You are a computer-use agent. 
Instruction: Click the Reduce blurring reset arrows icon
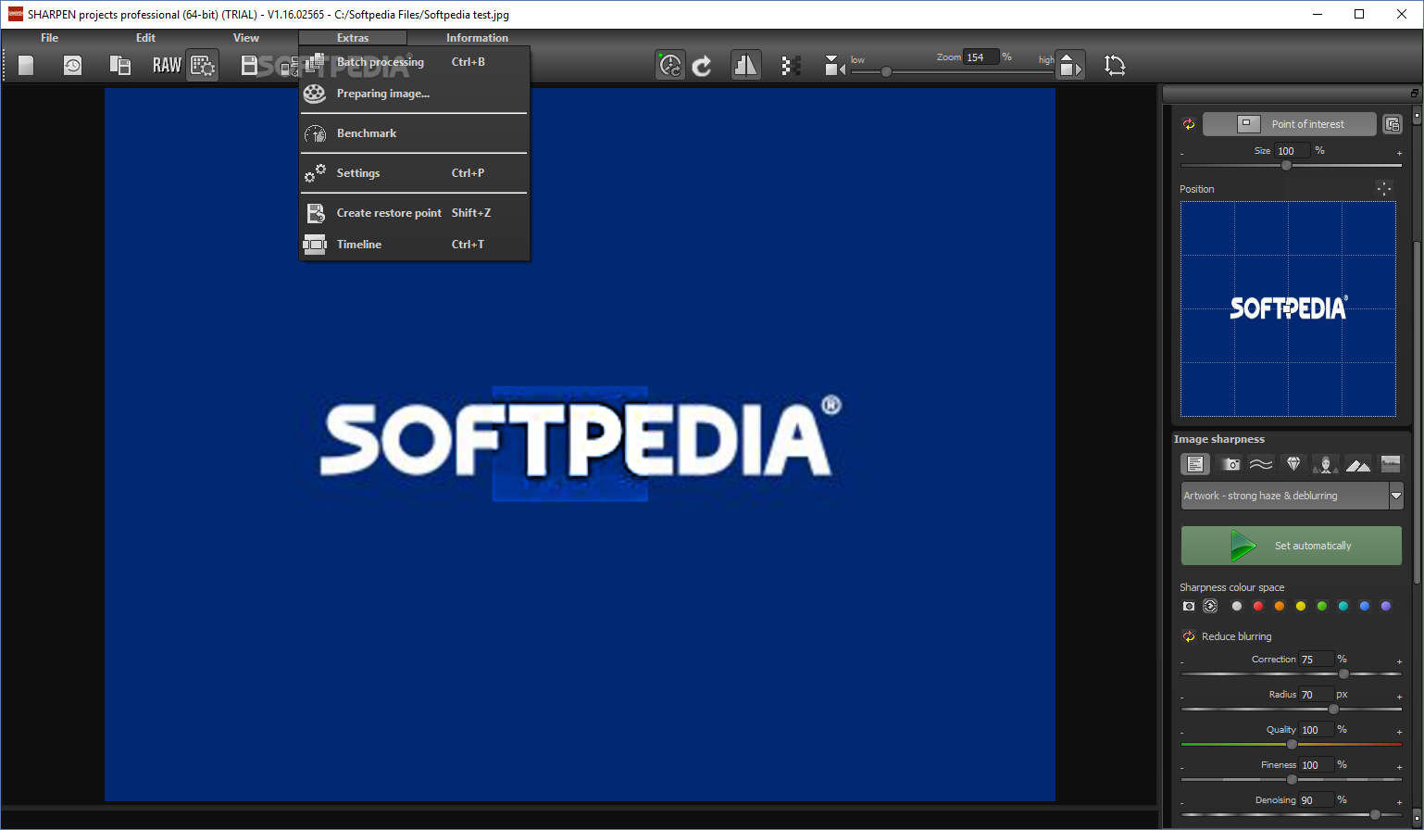[x=1189, y=636]
